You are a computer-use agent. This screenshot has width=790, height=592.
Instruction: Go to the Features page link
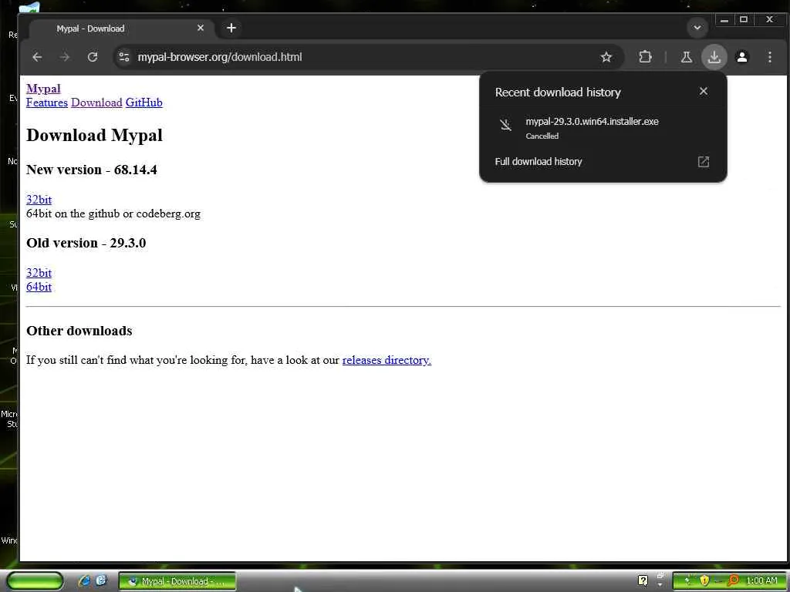[x=47, y=103]
